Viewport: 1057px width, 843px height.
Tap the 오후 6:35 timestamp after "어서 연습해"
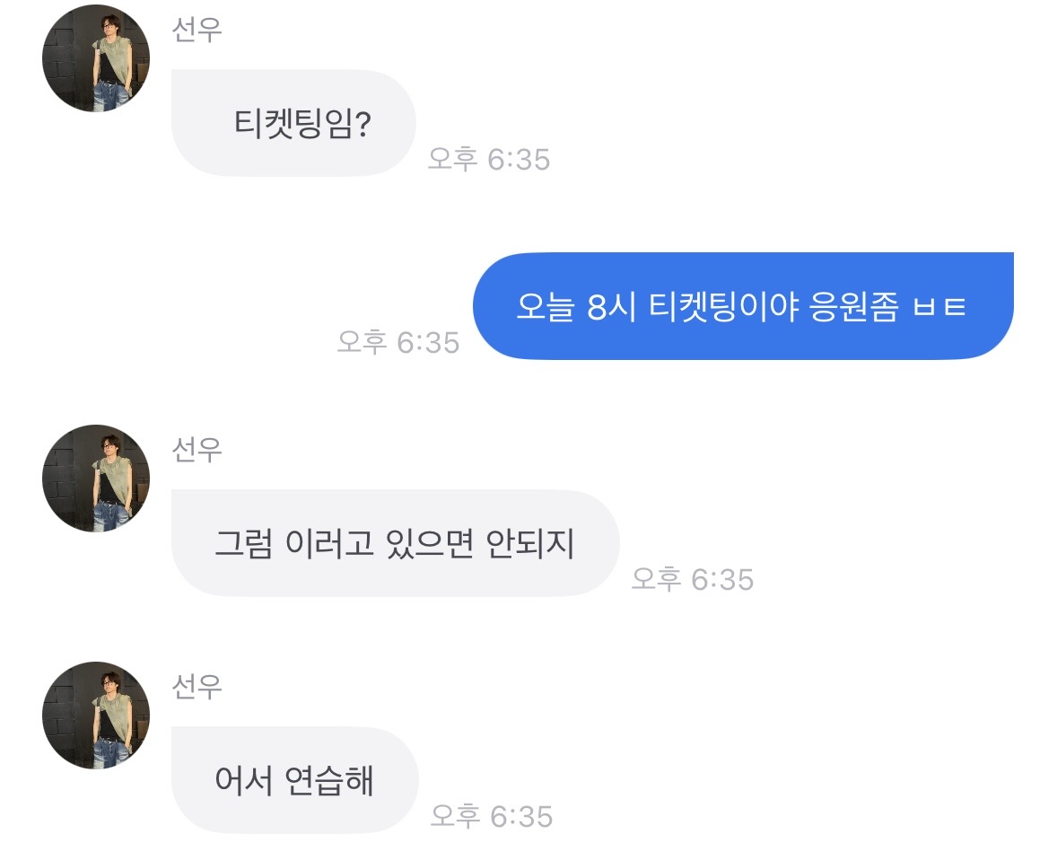tap(491, 816)
